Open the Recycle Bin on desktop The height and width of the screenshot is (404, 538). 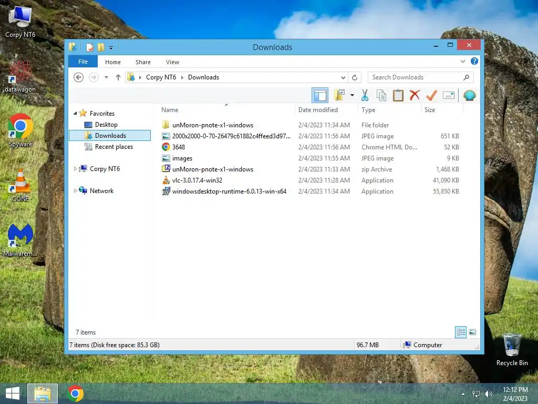(x=512, y=349)
